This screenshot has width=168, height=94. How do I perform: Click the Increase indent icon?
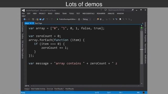click(x=116, y=19)
